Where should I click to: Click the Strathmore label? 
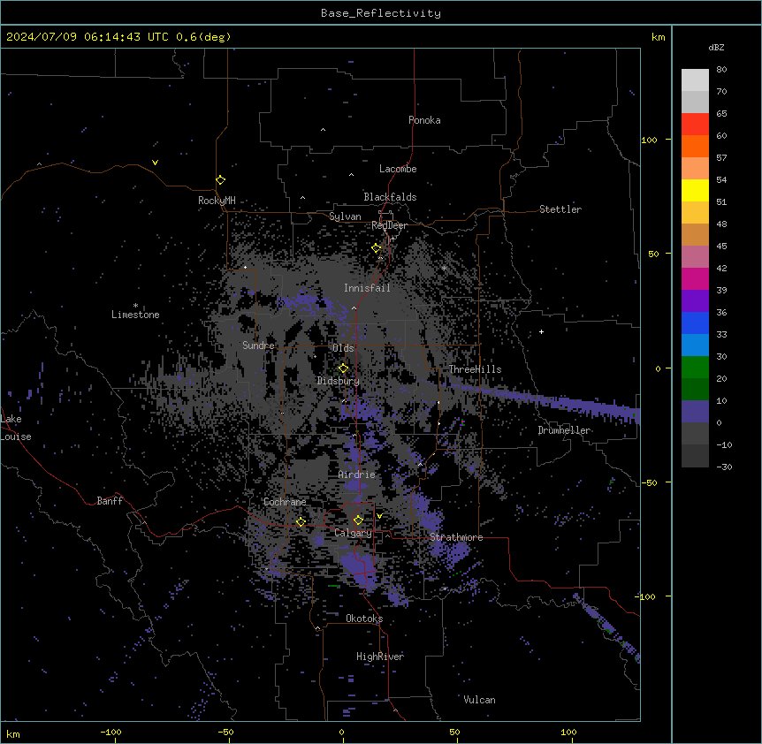coord(456,537)
